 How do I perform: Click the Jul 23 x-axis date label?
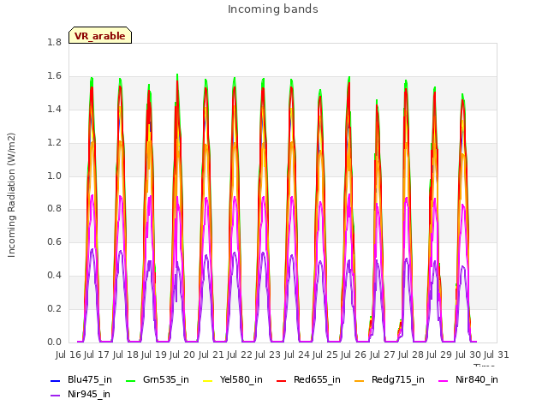(268, 354)
